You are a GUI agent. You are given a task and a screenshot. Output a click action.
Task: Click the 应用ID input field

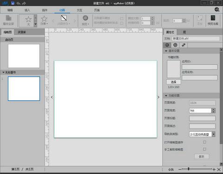tap(200, 67)
